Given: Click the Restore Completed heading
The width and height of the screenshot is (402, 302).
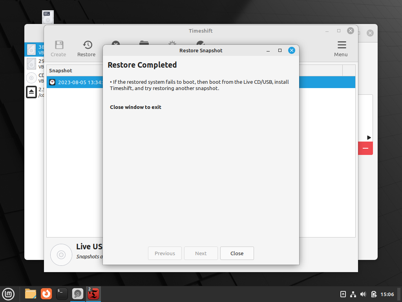Looking at the screenshot, I should click(x=142, y=65).
